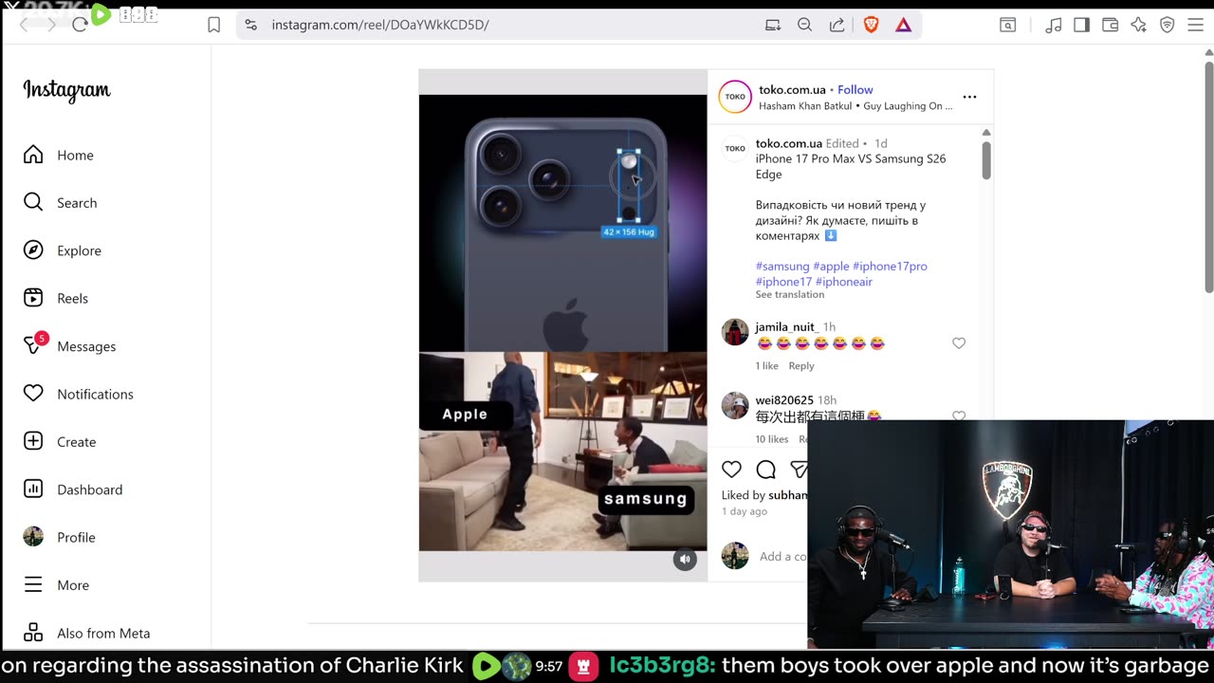Go to Explore page
Viewport: 1214px width, 683px height.
pos(62,250)
